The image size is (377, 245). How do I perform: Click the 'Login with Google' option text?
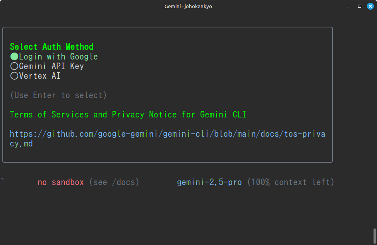(58, 57)
